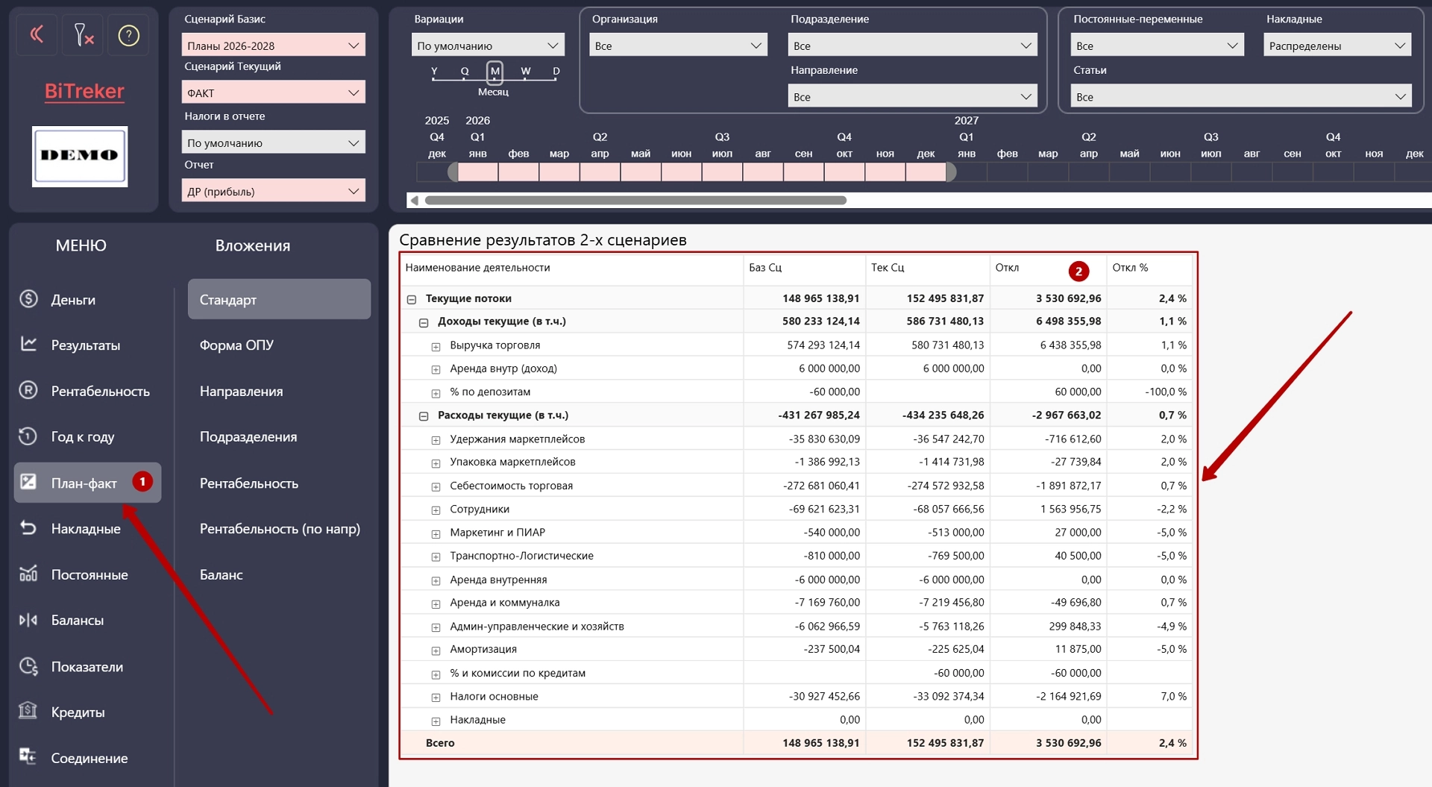Click the Накладные return-arrow icon
Screen dimensions: 1432x787
pyautogui.click(x=28, y=528)
